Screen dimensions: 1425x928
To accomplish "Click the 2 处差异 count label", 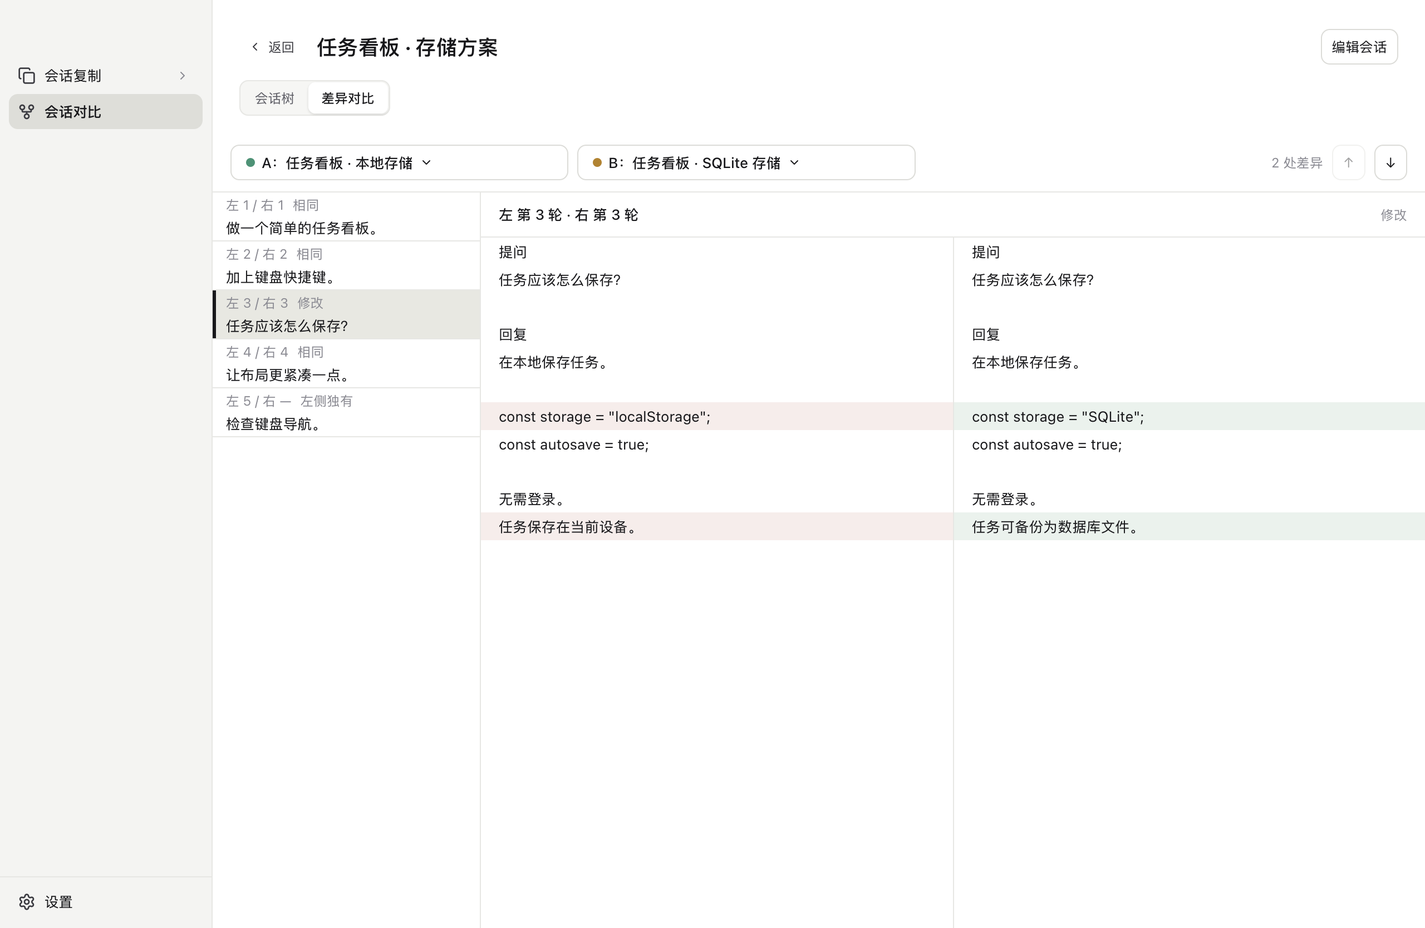I will pyautogui.click(x=1297, y=163).
